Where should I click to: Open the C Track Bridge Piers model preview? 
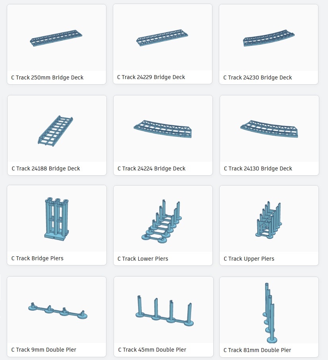[57, 219]
